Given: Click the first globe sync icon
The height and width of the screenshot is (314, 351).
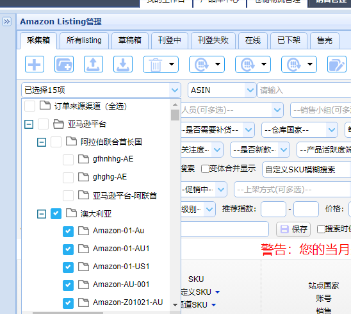Looking at the screenshot, I should coord(202,65).
